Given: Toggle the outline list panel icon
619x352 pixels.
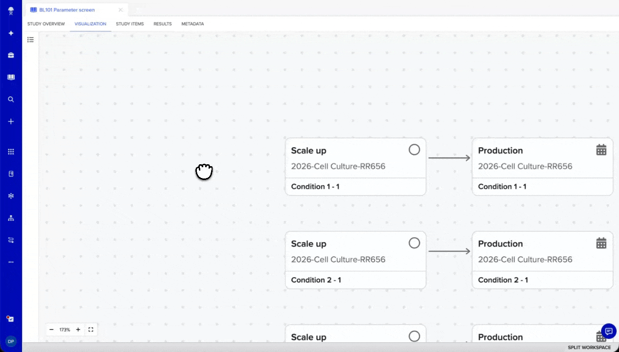Looking at the screenshot, I should click(x=30, y=40).
